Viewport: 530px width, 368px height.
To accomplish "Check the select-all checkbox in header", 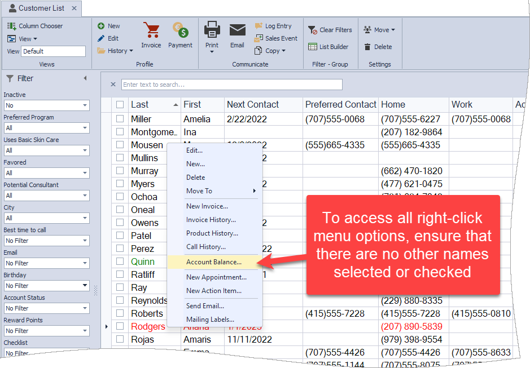I will tap(120, 104).
